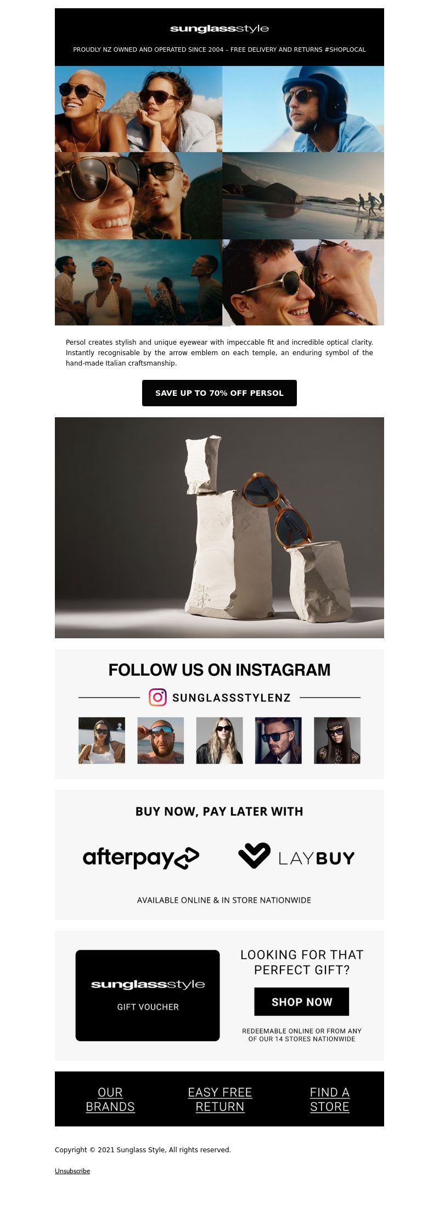439x1210 pixels.
Task: Open the Afterpay logo
Action: (x=141, y=858)
